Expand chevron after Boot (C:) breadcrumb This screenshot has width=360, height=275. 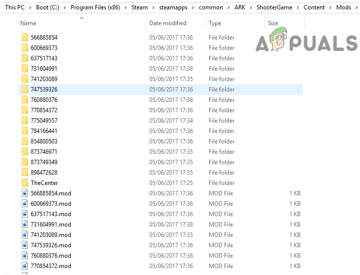click(65, 7)
